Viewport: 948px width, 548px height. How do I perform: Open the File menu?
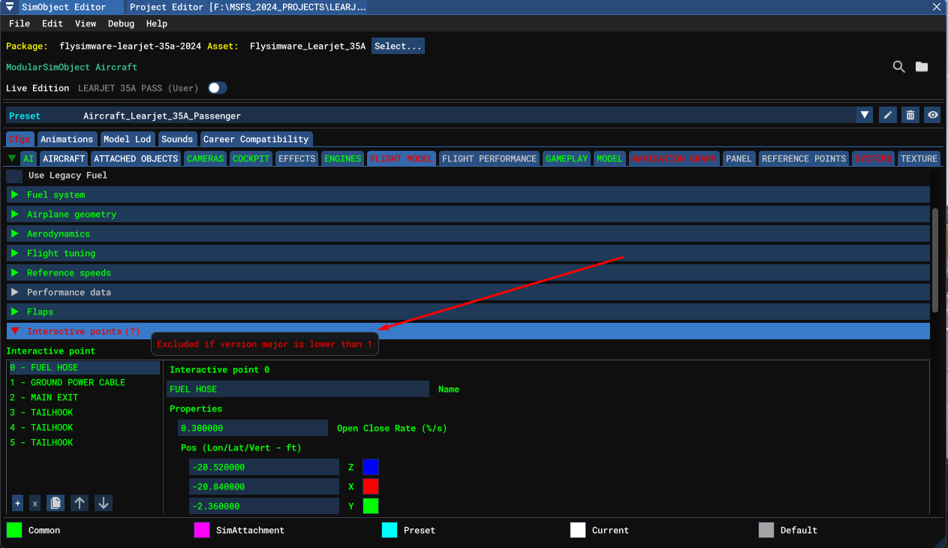pyautogui.click(x=20, y=24)
